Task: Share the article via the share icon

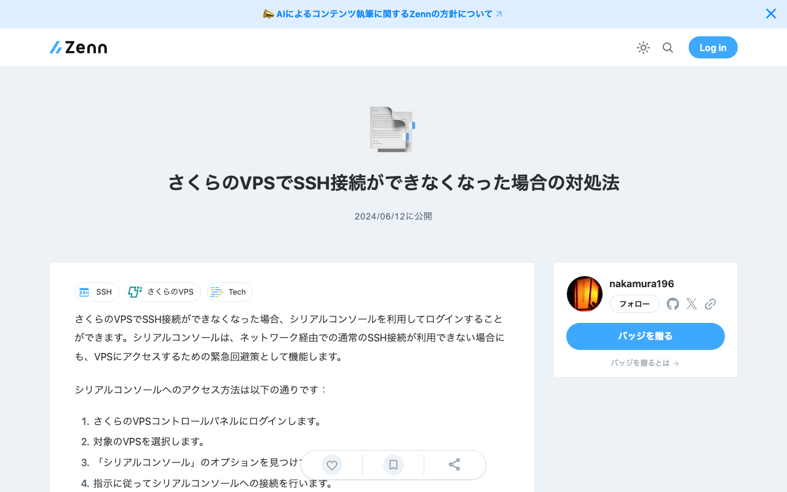Action: click(454, 465)
